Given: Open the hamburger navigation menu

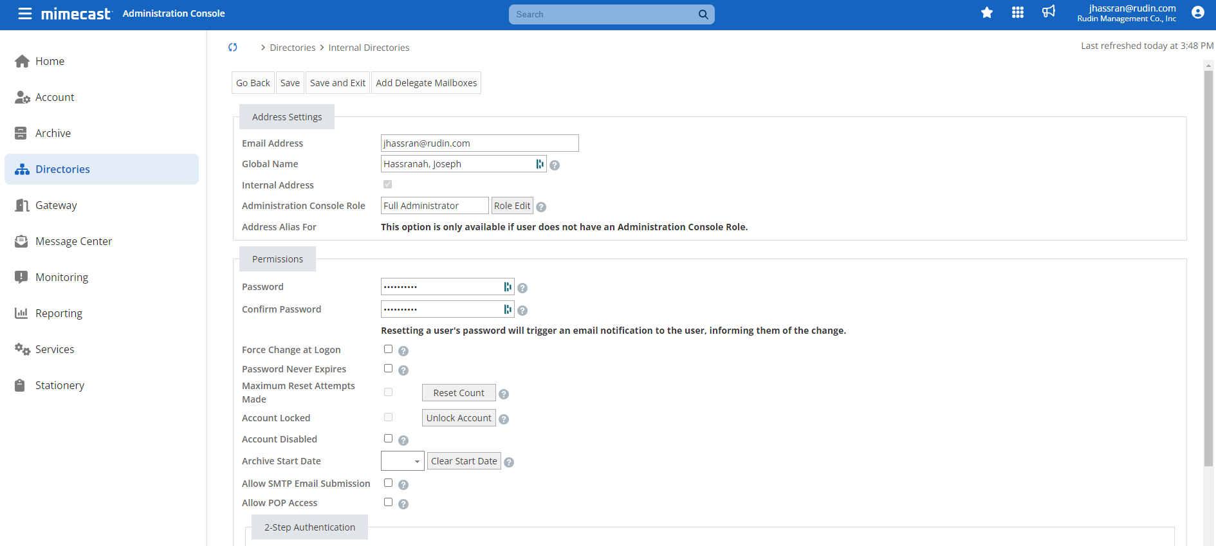Looking at the screenshot, I should [25, 14].
